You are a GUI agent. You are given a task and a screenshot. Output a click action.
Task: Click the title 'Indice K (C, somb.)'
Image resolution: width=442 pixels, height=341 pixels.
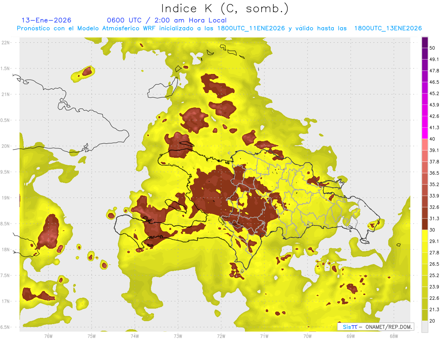[x=225, y=9]
